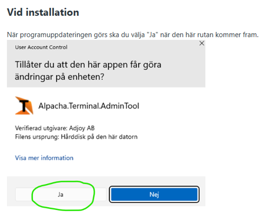Close the User Account Control dialog
The width and height of the screenshot is (267, 216).
tap(202, 43)
